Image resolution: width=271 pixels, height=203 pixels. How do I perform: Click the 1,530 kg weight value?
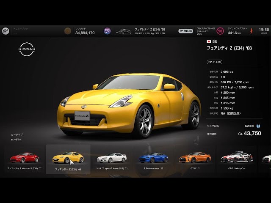tap(227, 108)
